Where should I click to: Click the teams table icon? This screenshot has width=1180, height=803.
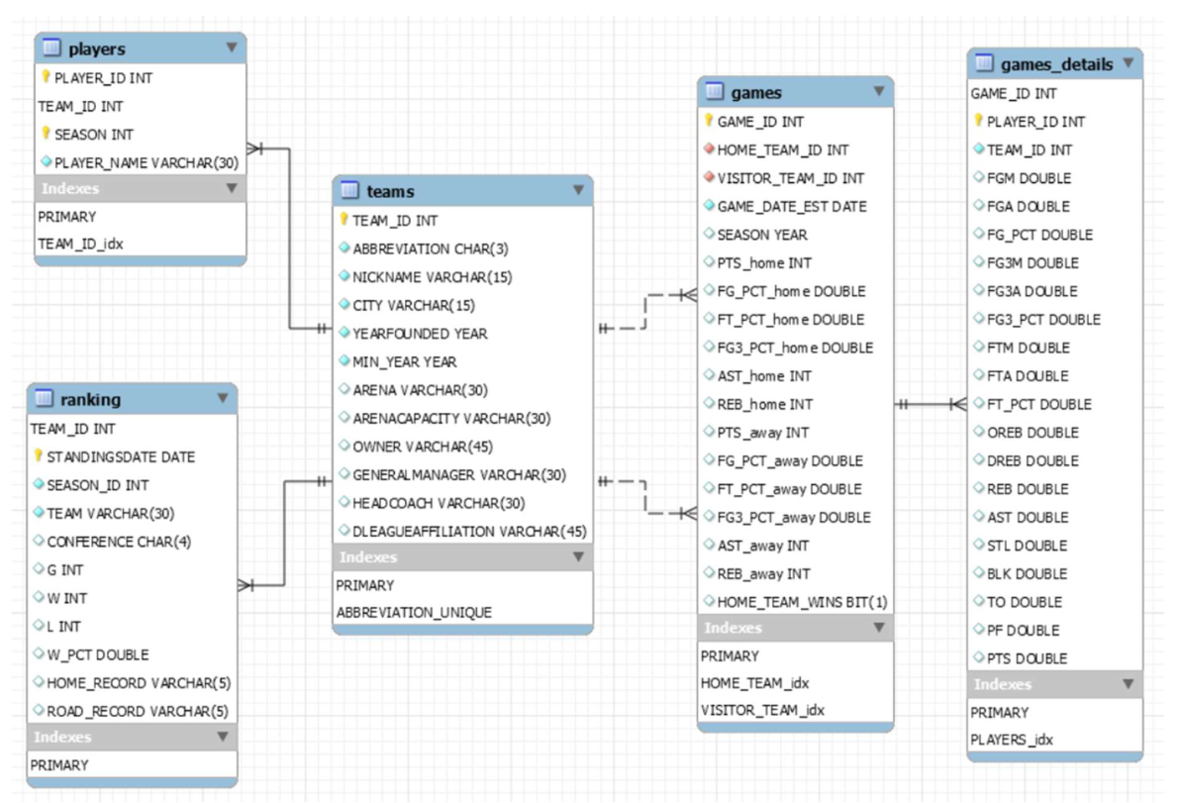349,191
